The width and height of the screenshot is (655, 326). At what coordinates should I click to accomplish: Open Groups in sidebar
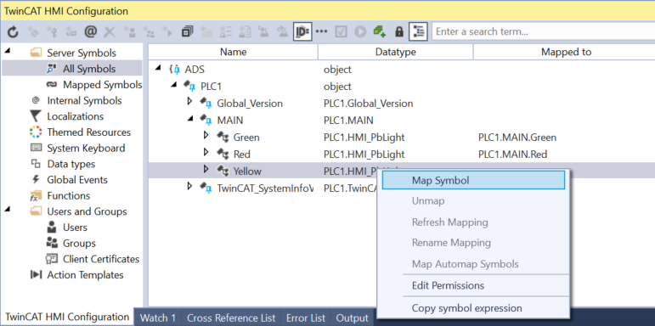pos(79,244)
